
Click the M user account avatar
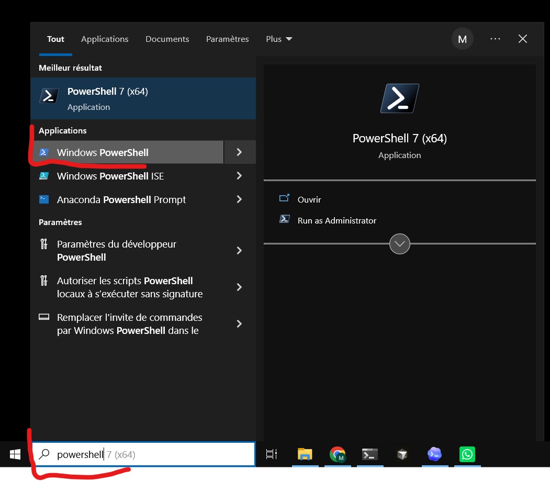point(462,39)
